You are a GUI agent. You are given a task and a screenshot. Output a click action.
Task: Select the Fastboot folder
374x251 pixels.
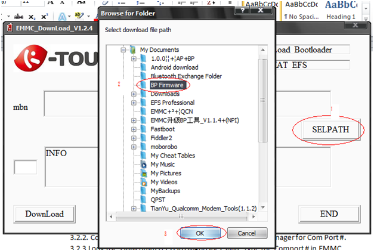[163, 129]
